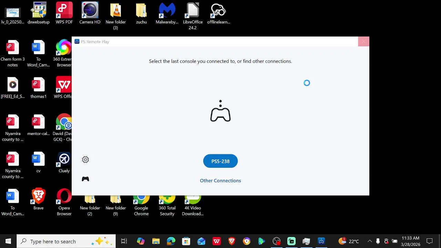
Task: Open File Explorer from taskbar
Action: pos(156,241)
